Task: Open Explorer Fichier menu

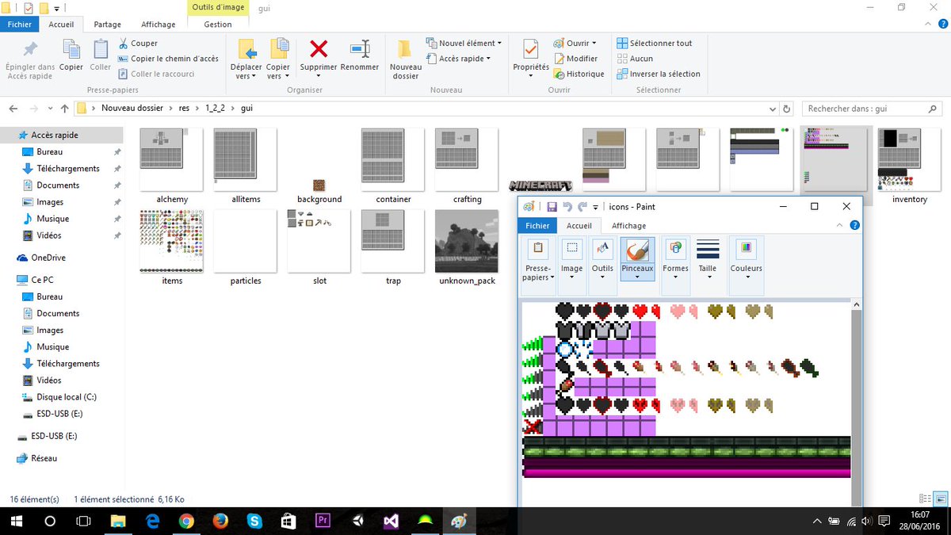Action: pyautogui.click(x=20, y=25)
